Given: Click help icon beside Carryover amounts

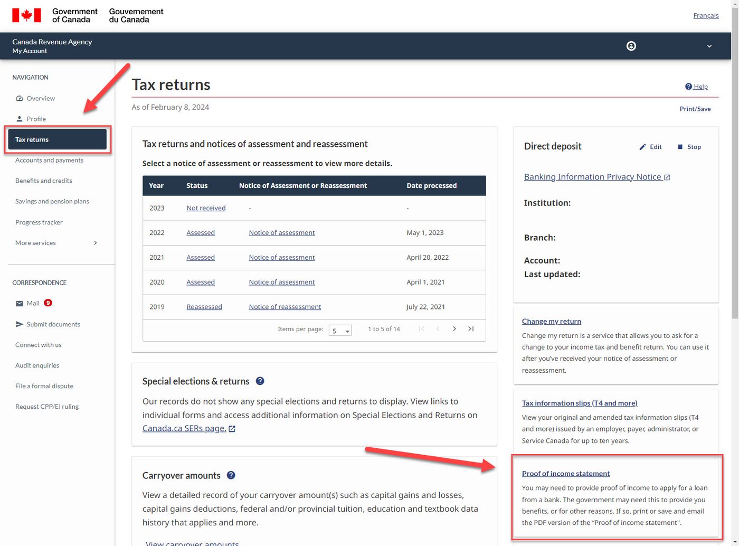Looking at the screenshot, I should coord(231,475).
